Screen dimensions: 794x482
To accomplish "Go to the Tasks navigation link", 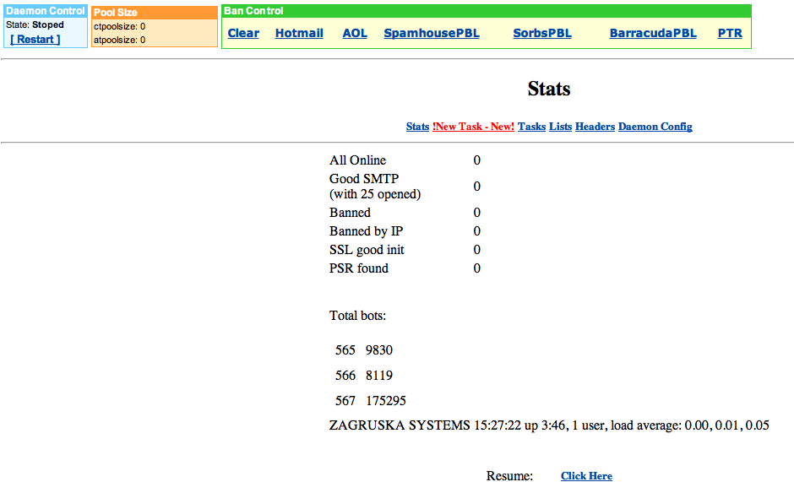I will pos(531,127).
